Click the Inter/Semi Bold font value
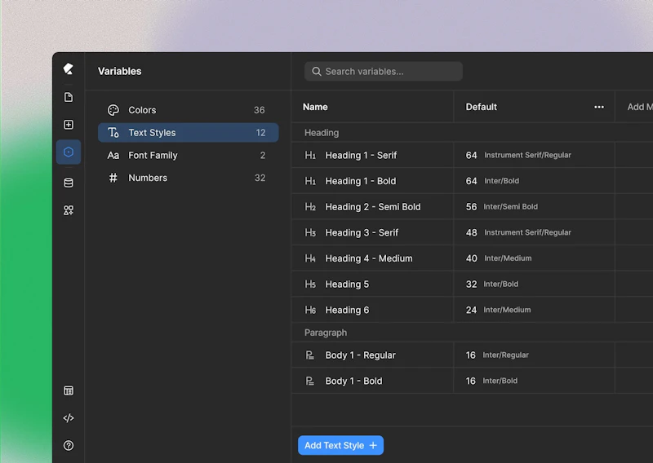This screenshot has height=463, width=653. coord(511,207)
